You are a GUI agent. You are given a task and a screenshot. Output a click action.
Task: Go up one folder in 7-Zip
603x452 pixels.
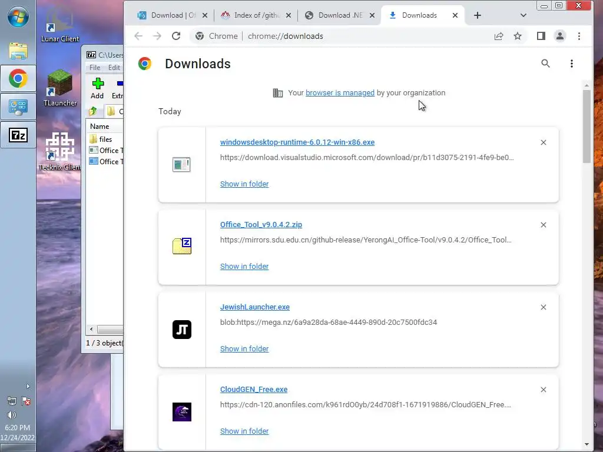93,111
